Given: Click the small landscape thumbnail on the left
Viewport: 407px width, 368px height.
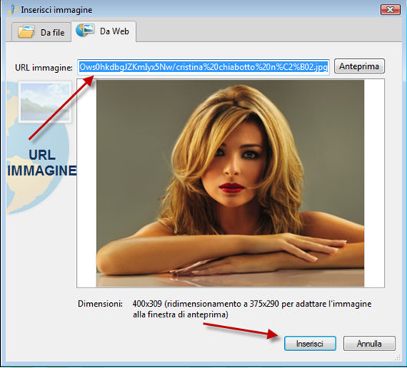Looking at the screenshot, I should click(x=45, y=102).
